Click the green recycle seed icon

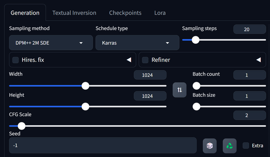click(x=229, y=145)
